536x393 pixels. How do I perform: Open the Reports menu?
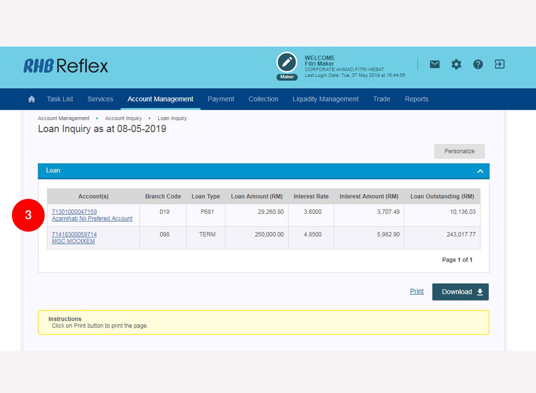[416, 99]
